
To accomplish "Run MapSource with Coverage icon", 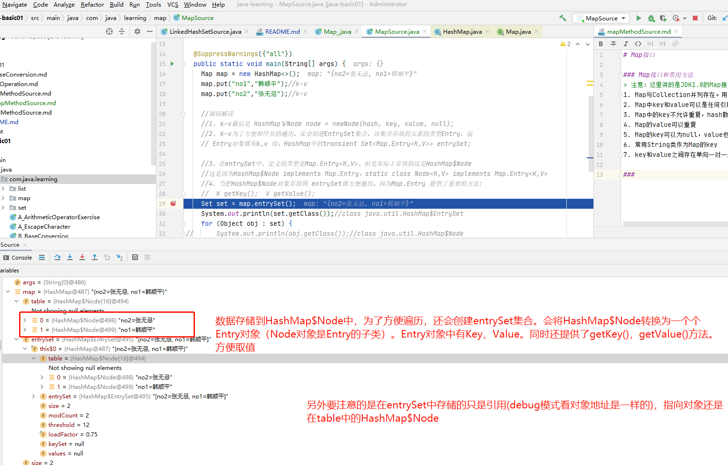I will 663,18.
